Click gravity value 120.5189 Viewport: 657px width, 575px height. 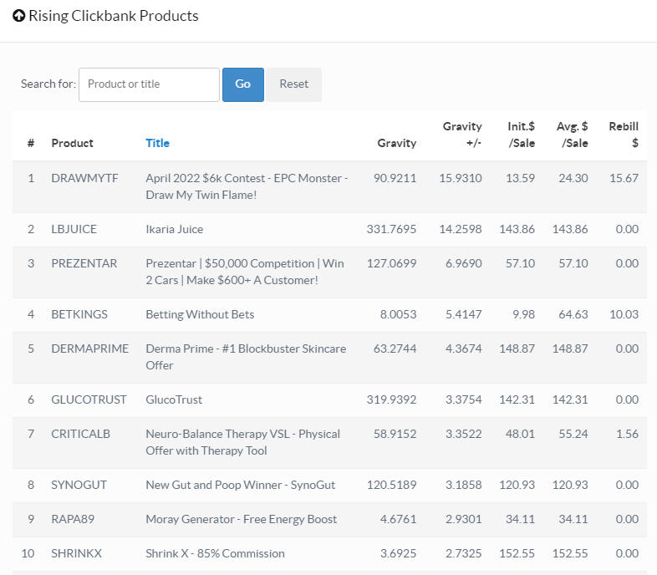click(x=392, y=486)
